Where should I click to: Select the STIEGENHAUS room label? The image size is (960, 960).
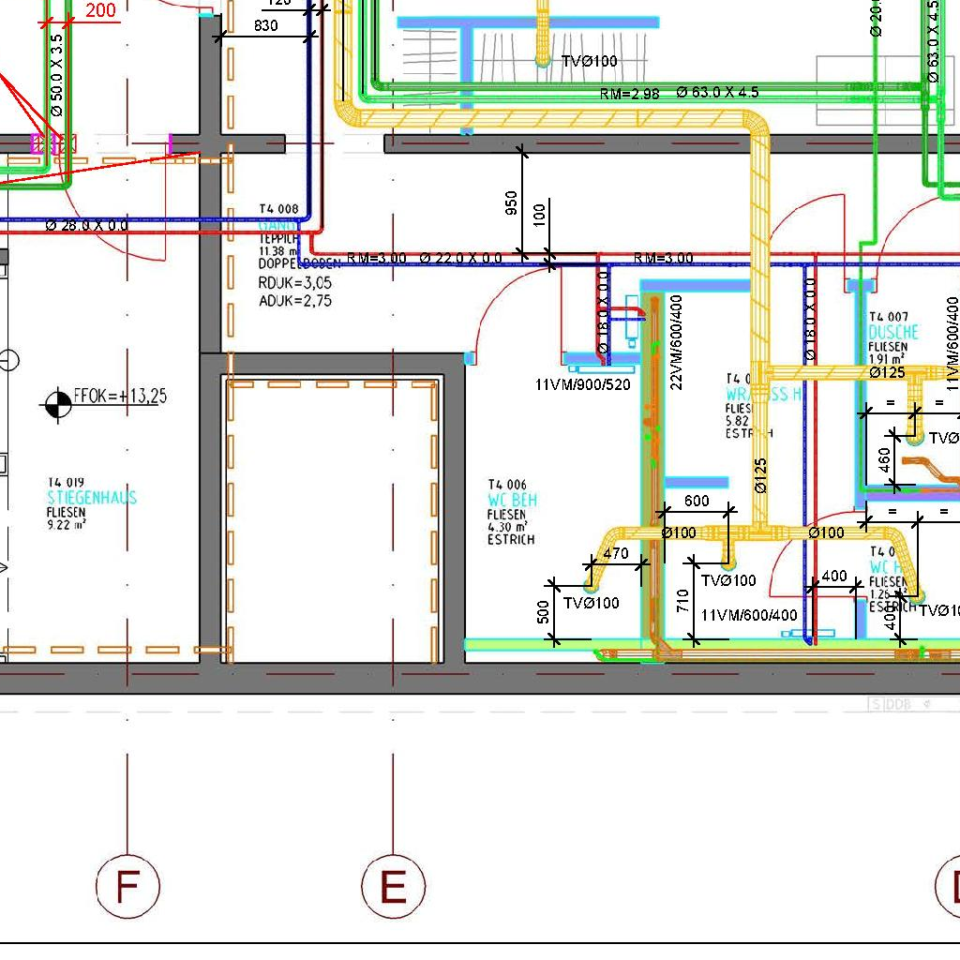[x=92, y=497]
